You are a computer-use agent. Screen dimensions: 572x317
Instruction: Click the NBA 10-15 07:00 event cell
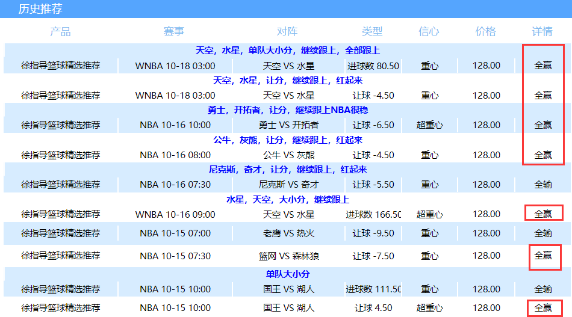tap(175, 233)
